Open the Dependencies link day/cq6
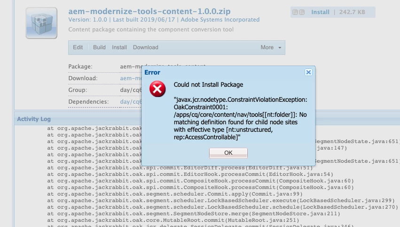This screenshot has height=227, width=400. tap(131, 101)
